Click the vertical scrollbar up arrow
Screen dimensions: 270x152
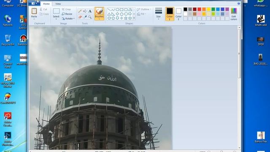pos(239,27)
